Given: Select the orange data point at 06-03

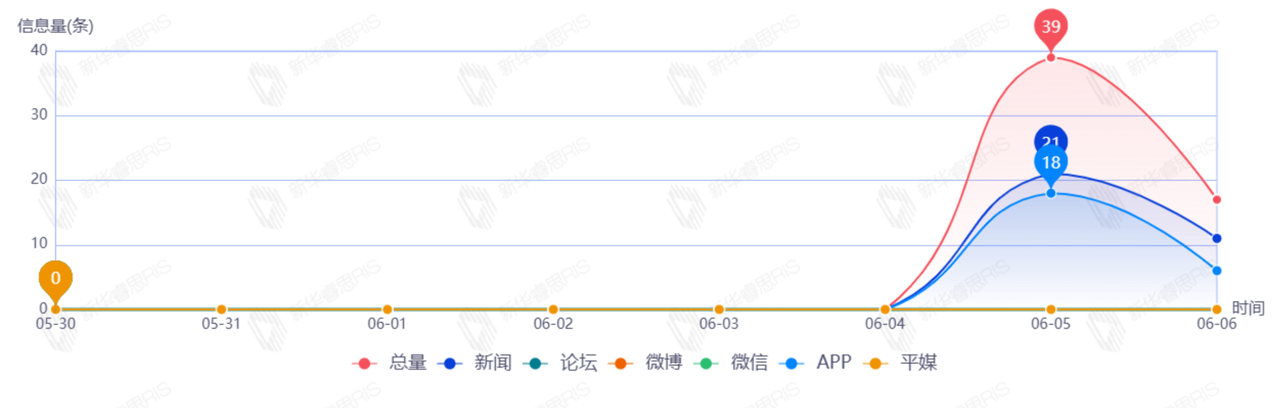Looking at the screenshot, I should click(719, 309).
